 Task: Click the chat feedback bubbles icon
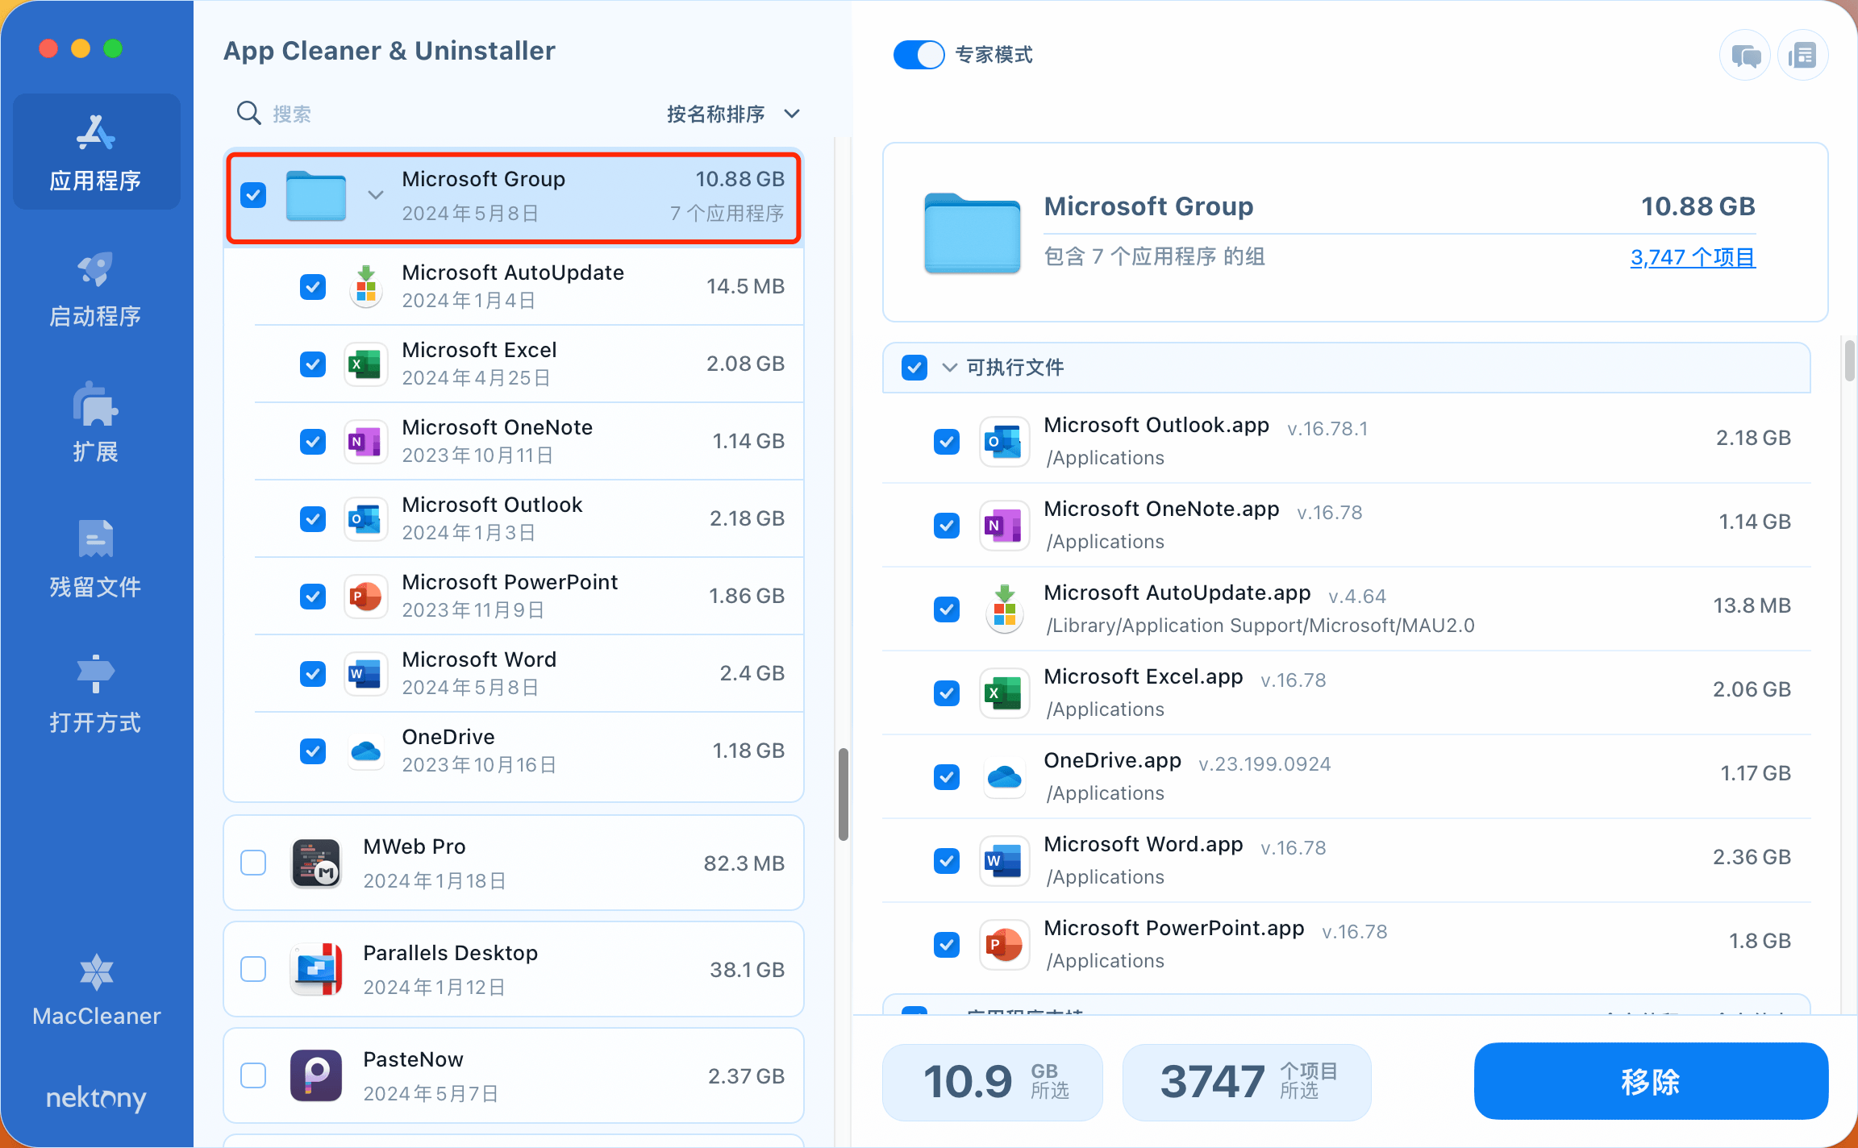[1745, 56]
